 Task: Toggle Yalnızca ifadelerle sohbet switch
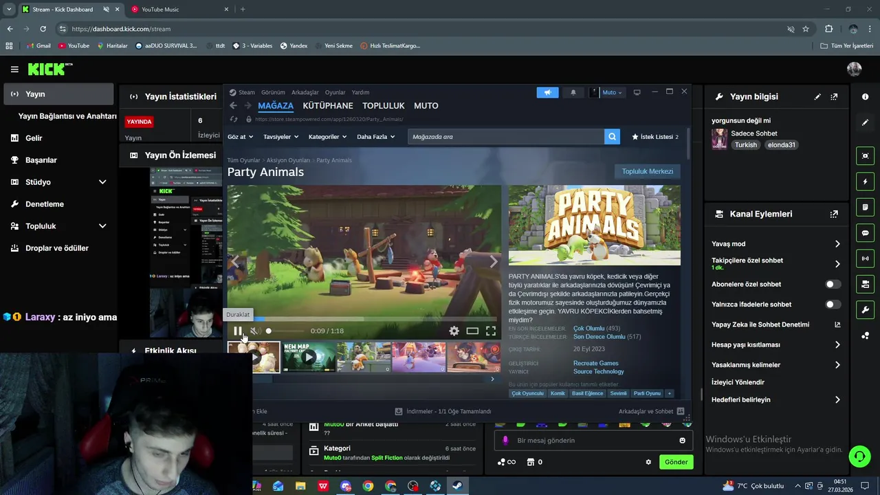(x=833, y=304)
